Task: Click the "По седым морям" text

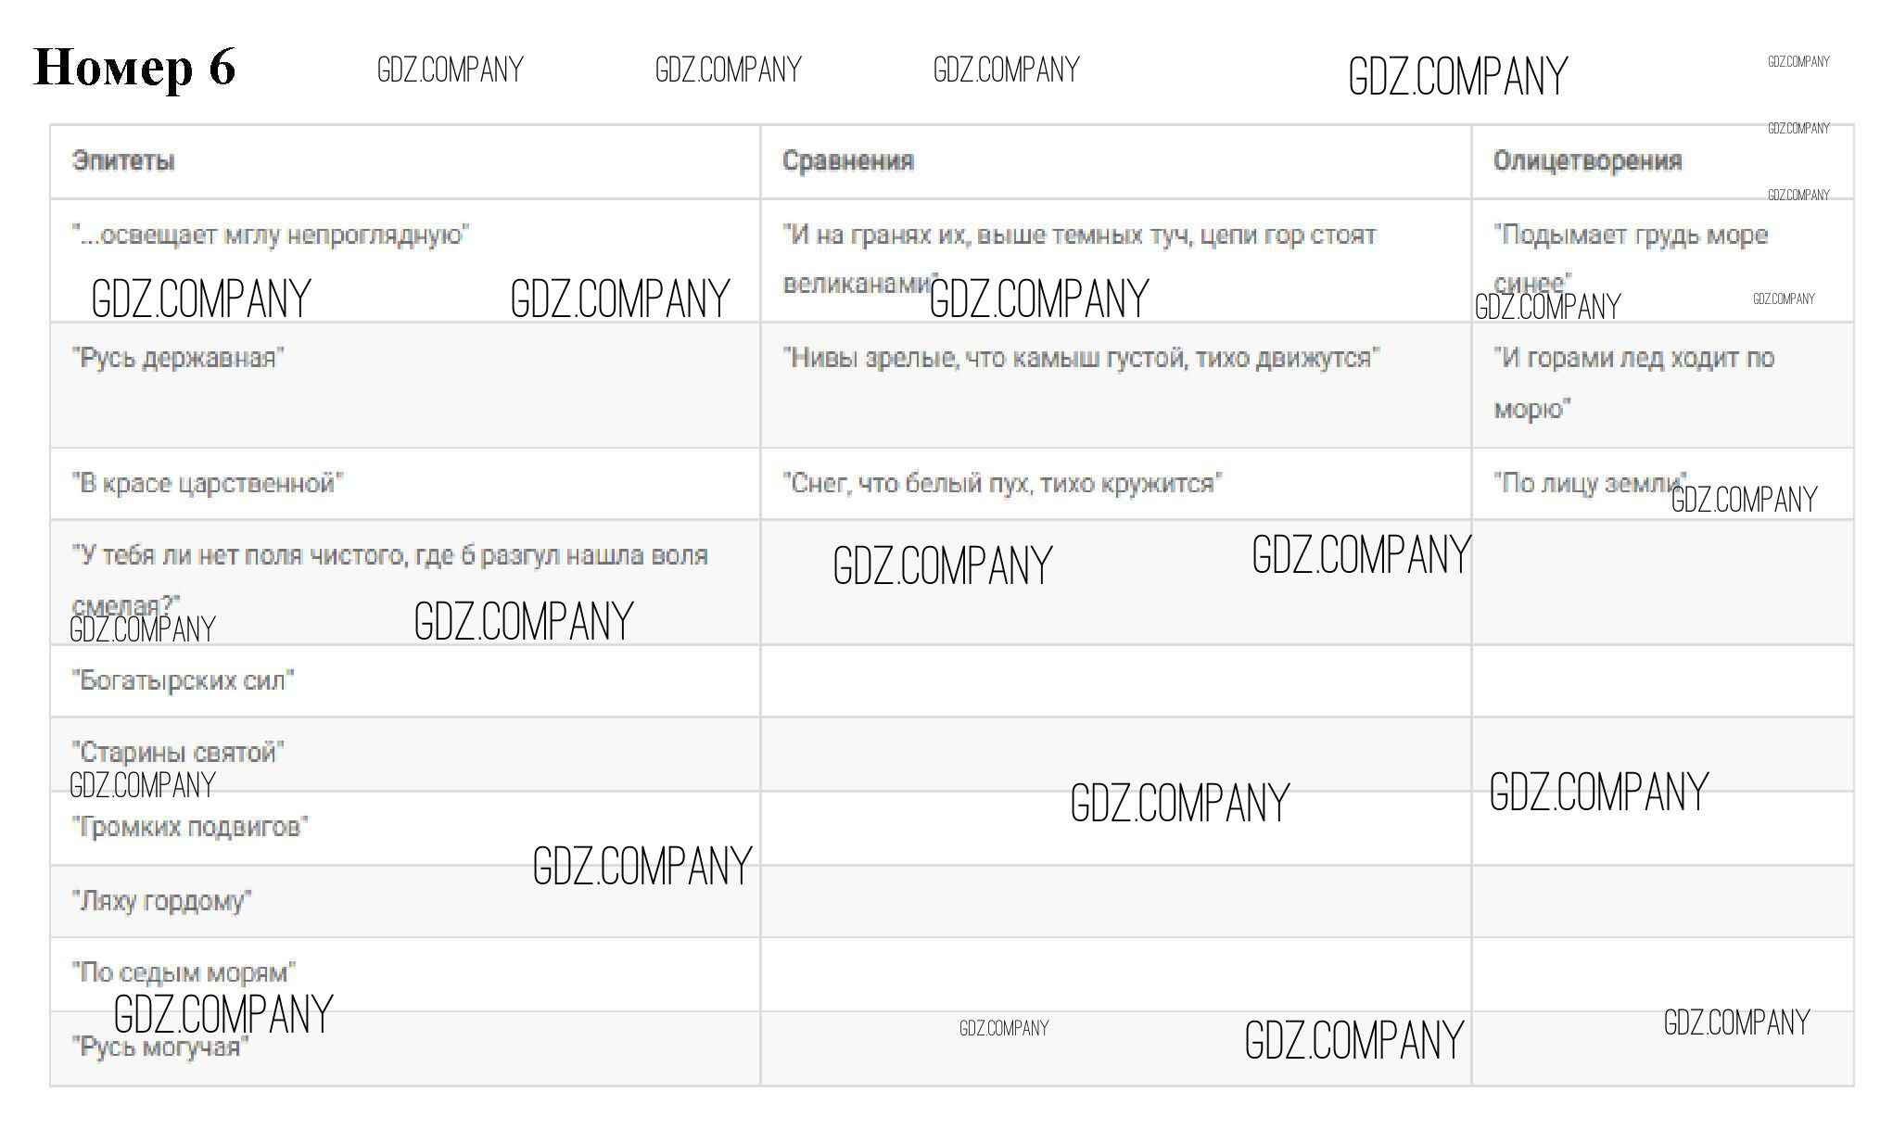Action: coord(184,972)
